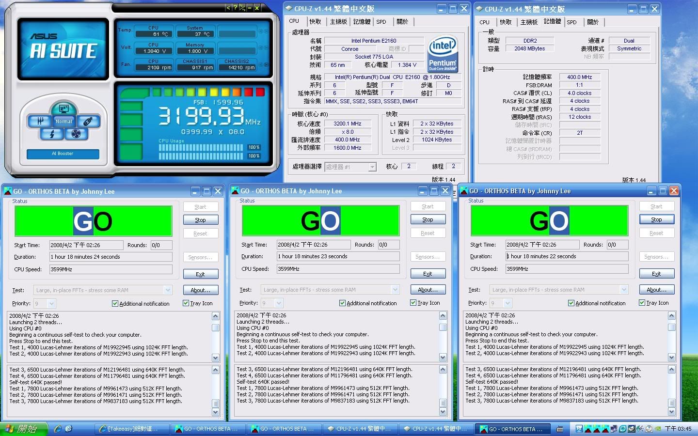Image resolution: width=698 pixels, height=436 pixels.
Task: Switch to 關於 tab in CPU-Z memory window
Action: tap(593, 22)
